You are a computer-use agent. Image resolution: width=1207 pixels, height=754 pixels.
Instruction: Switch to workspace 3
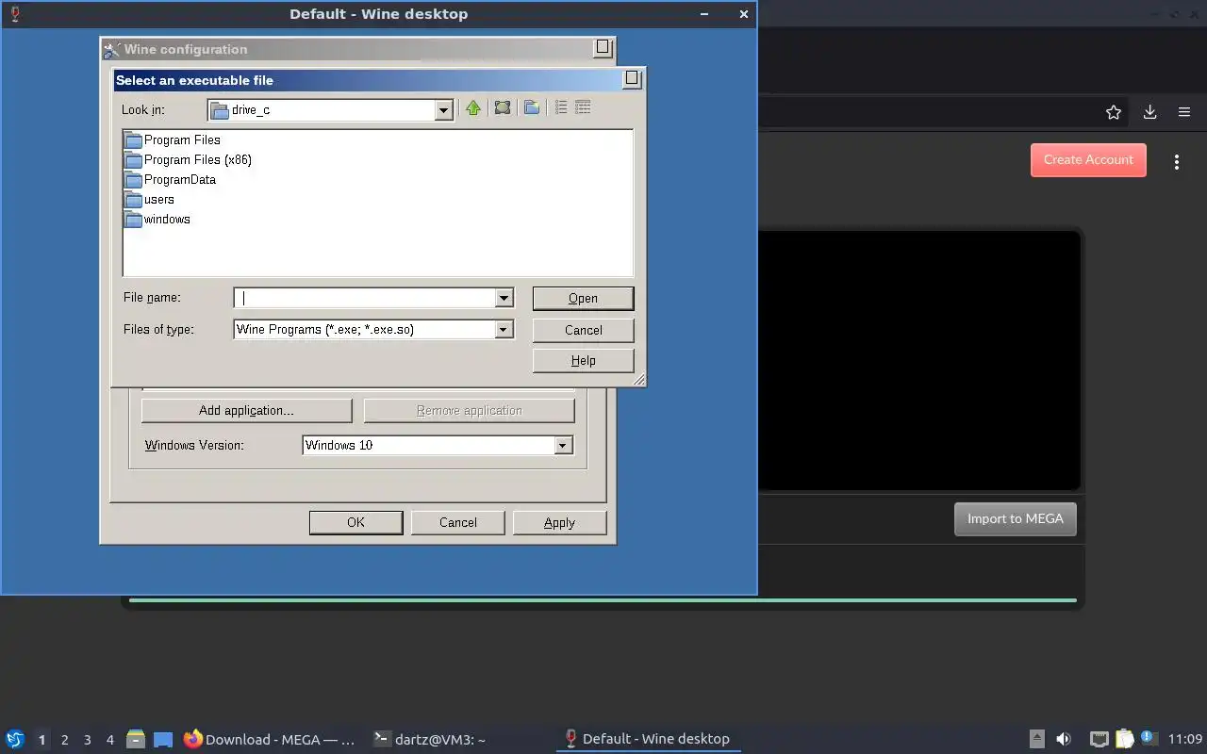pos(87,740)
